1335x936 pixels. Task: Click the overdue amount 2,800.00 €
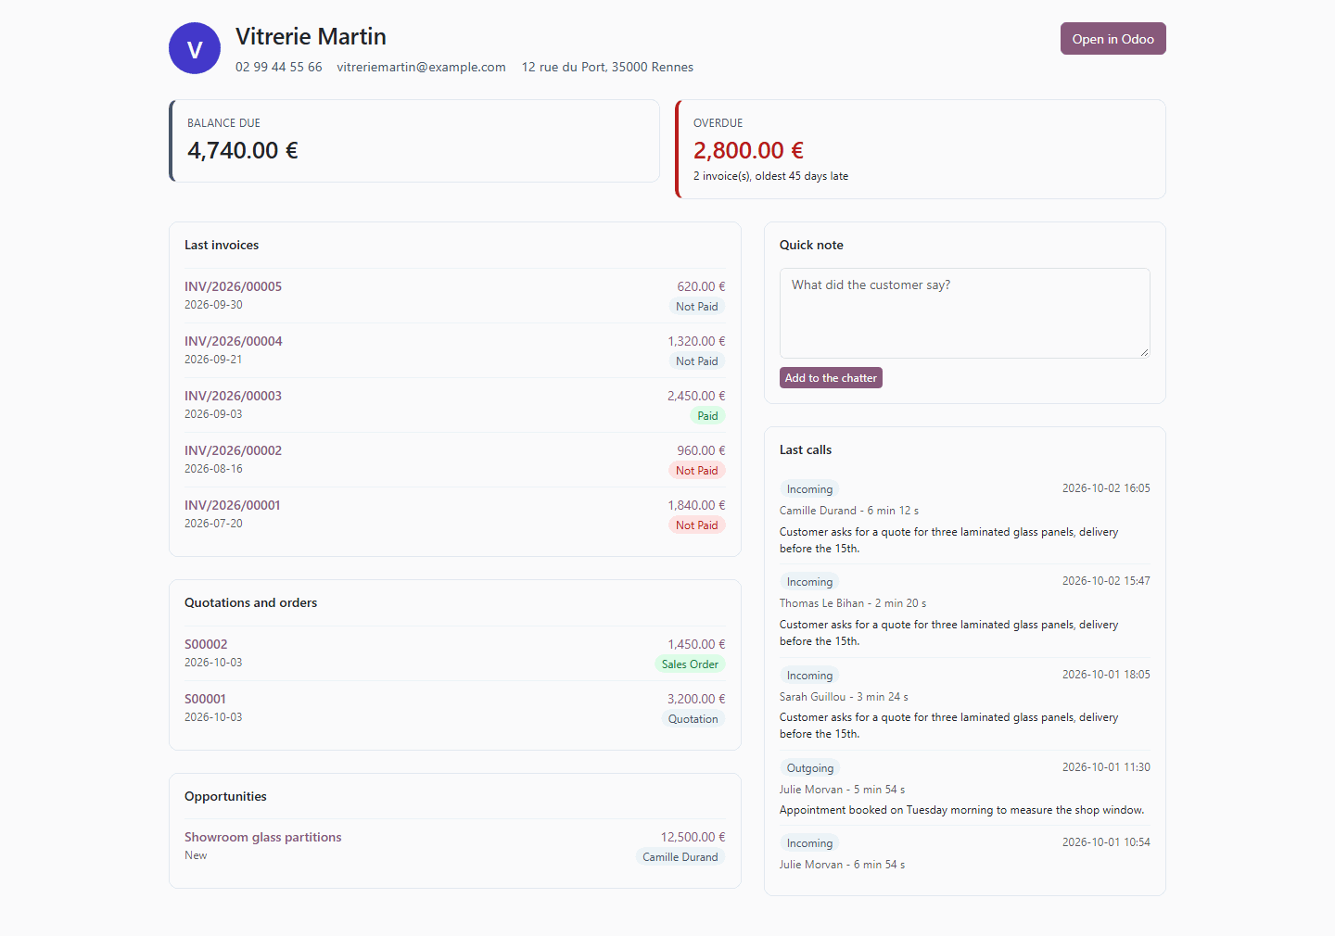coord(748,150)
